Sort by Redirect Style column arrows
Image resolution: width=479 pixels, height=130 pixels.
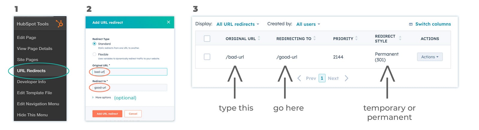point(400,38)
